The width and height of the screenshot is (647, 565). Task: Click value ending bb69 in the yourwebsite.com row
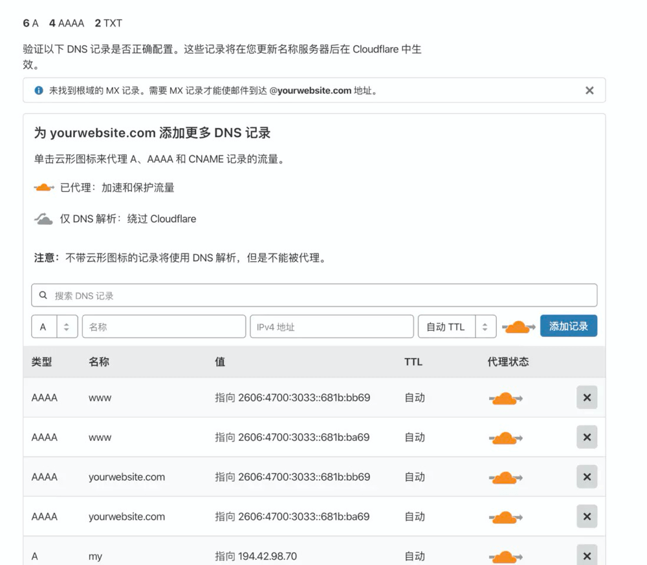(304, 476)
